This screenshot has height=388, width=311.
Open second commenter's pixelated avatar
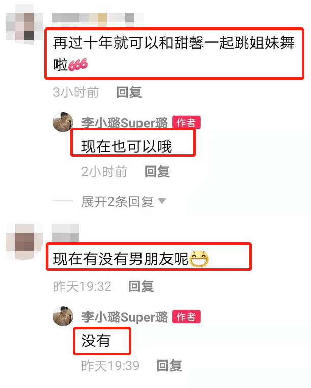[x=24, y=241]
